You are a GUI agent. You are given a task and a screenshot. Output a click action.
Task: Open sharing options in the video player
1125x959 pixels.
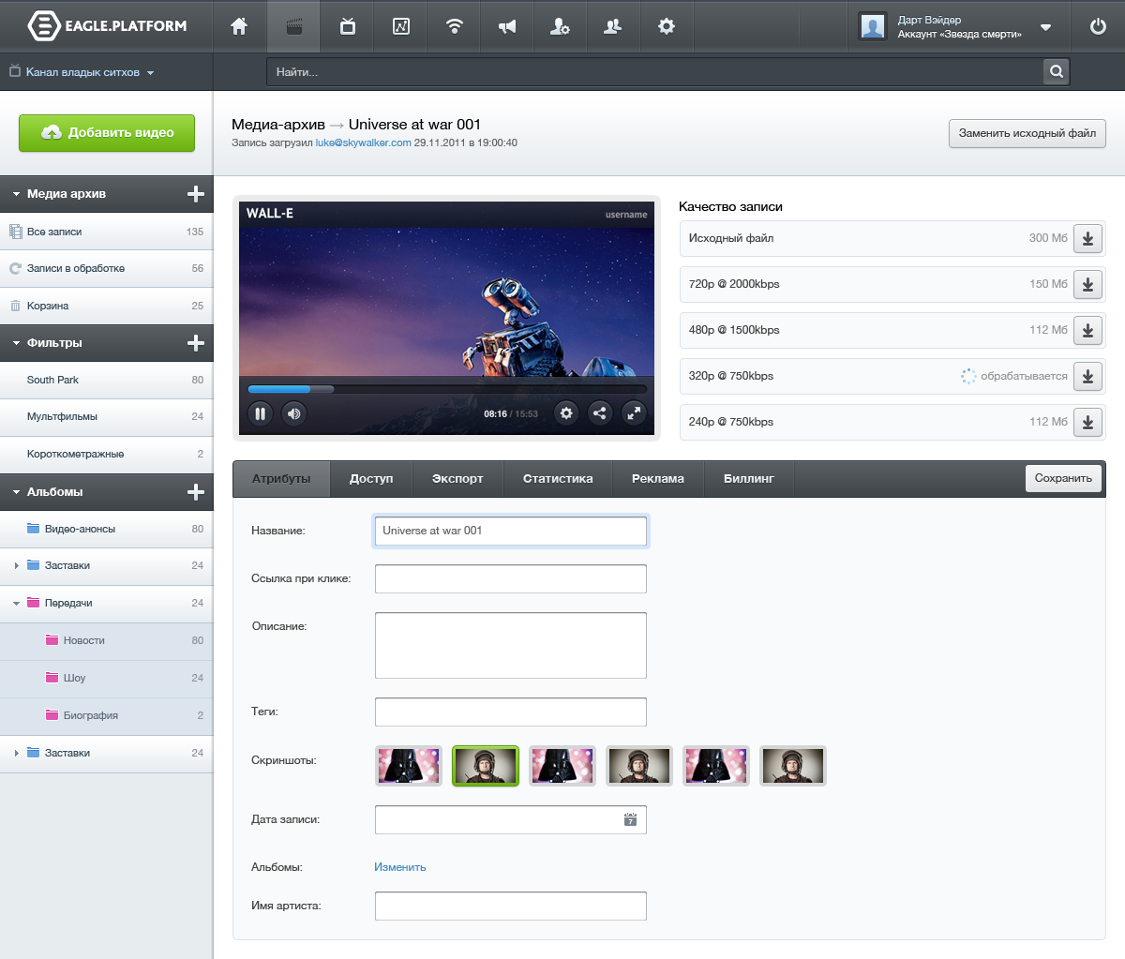pos(600,412)
